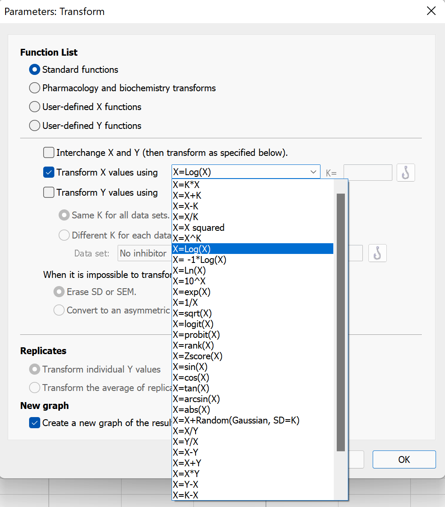Open the No inhibitor data set dropdown
The image size is (445, 507).
click(x=145, y=253)
